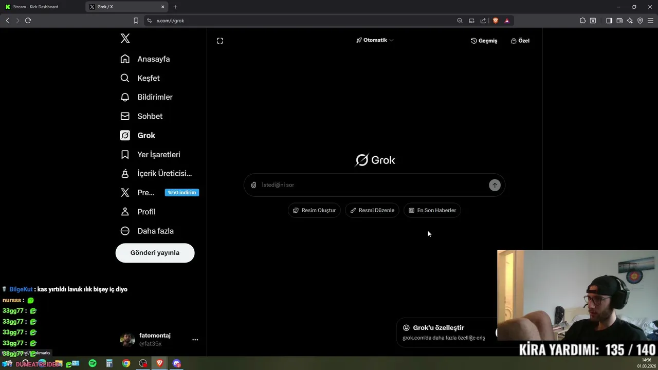Open Otomatik model dropdown

coord(375,40)
